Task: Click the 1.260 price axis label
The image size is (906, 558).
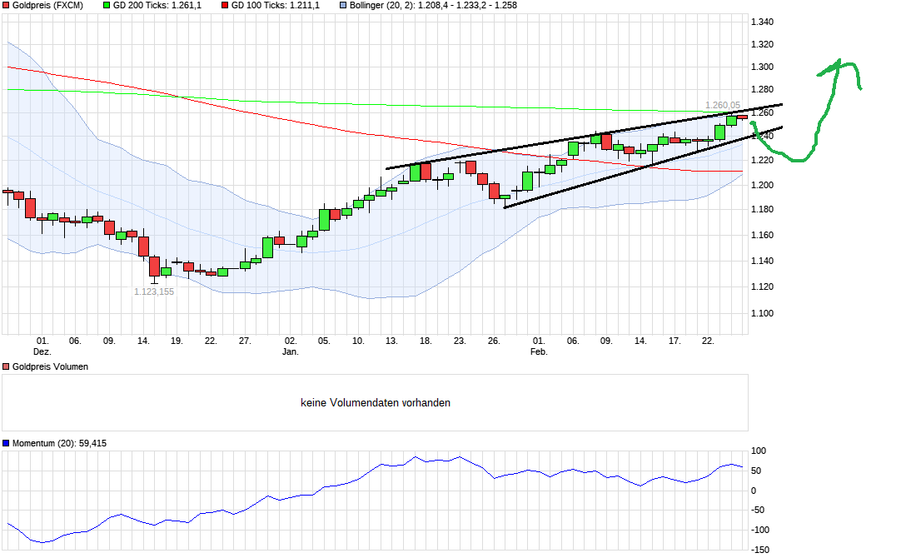Action: click(762, 112)
